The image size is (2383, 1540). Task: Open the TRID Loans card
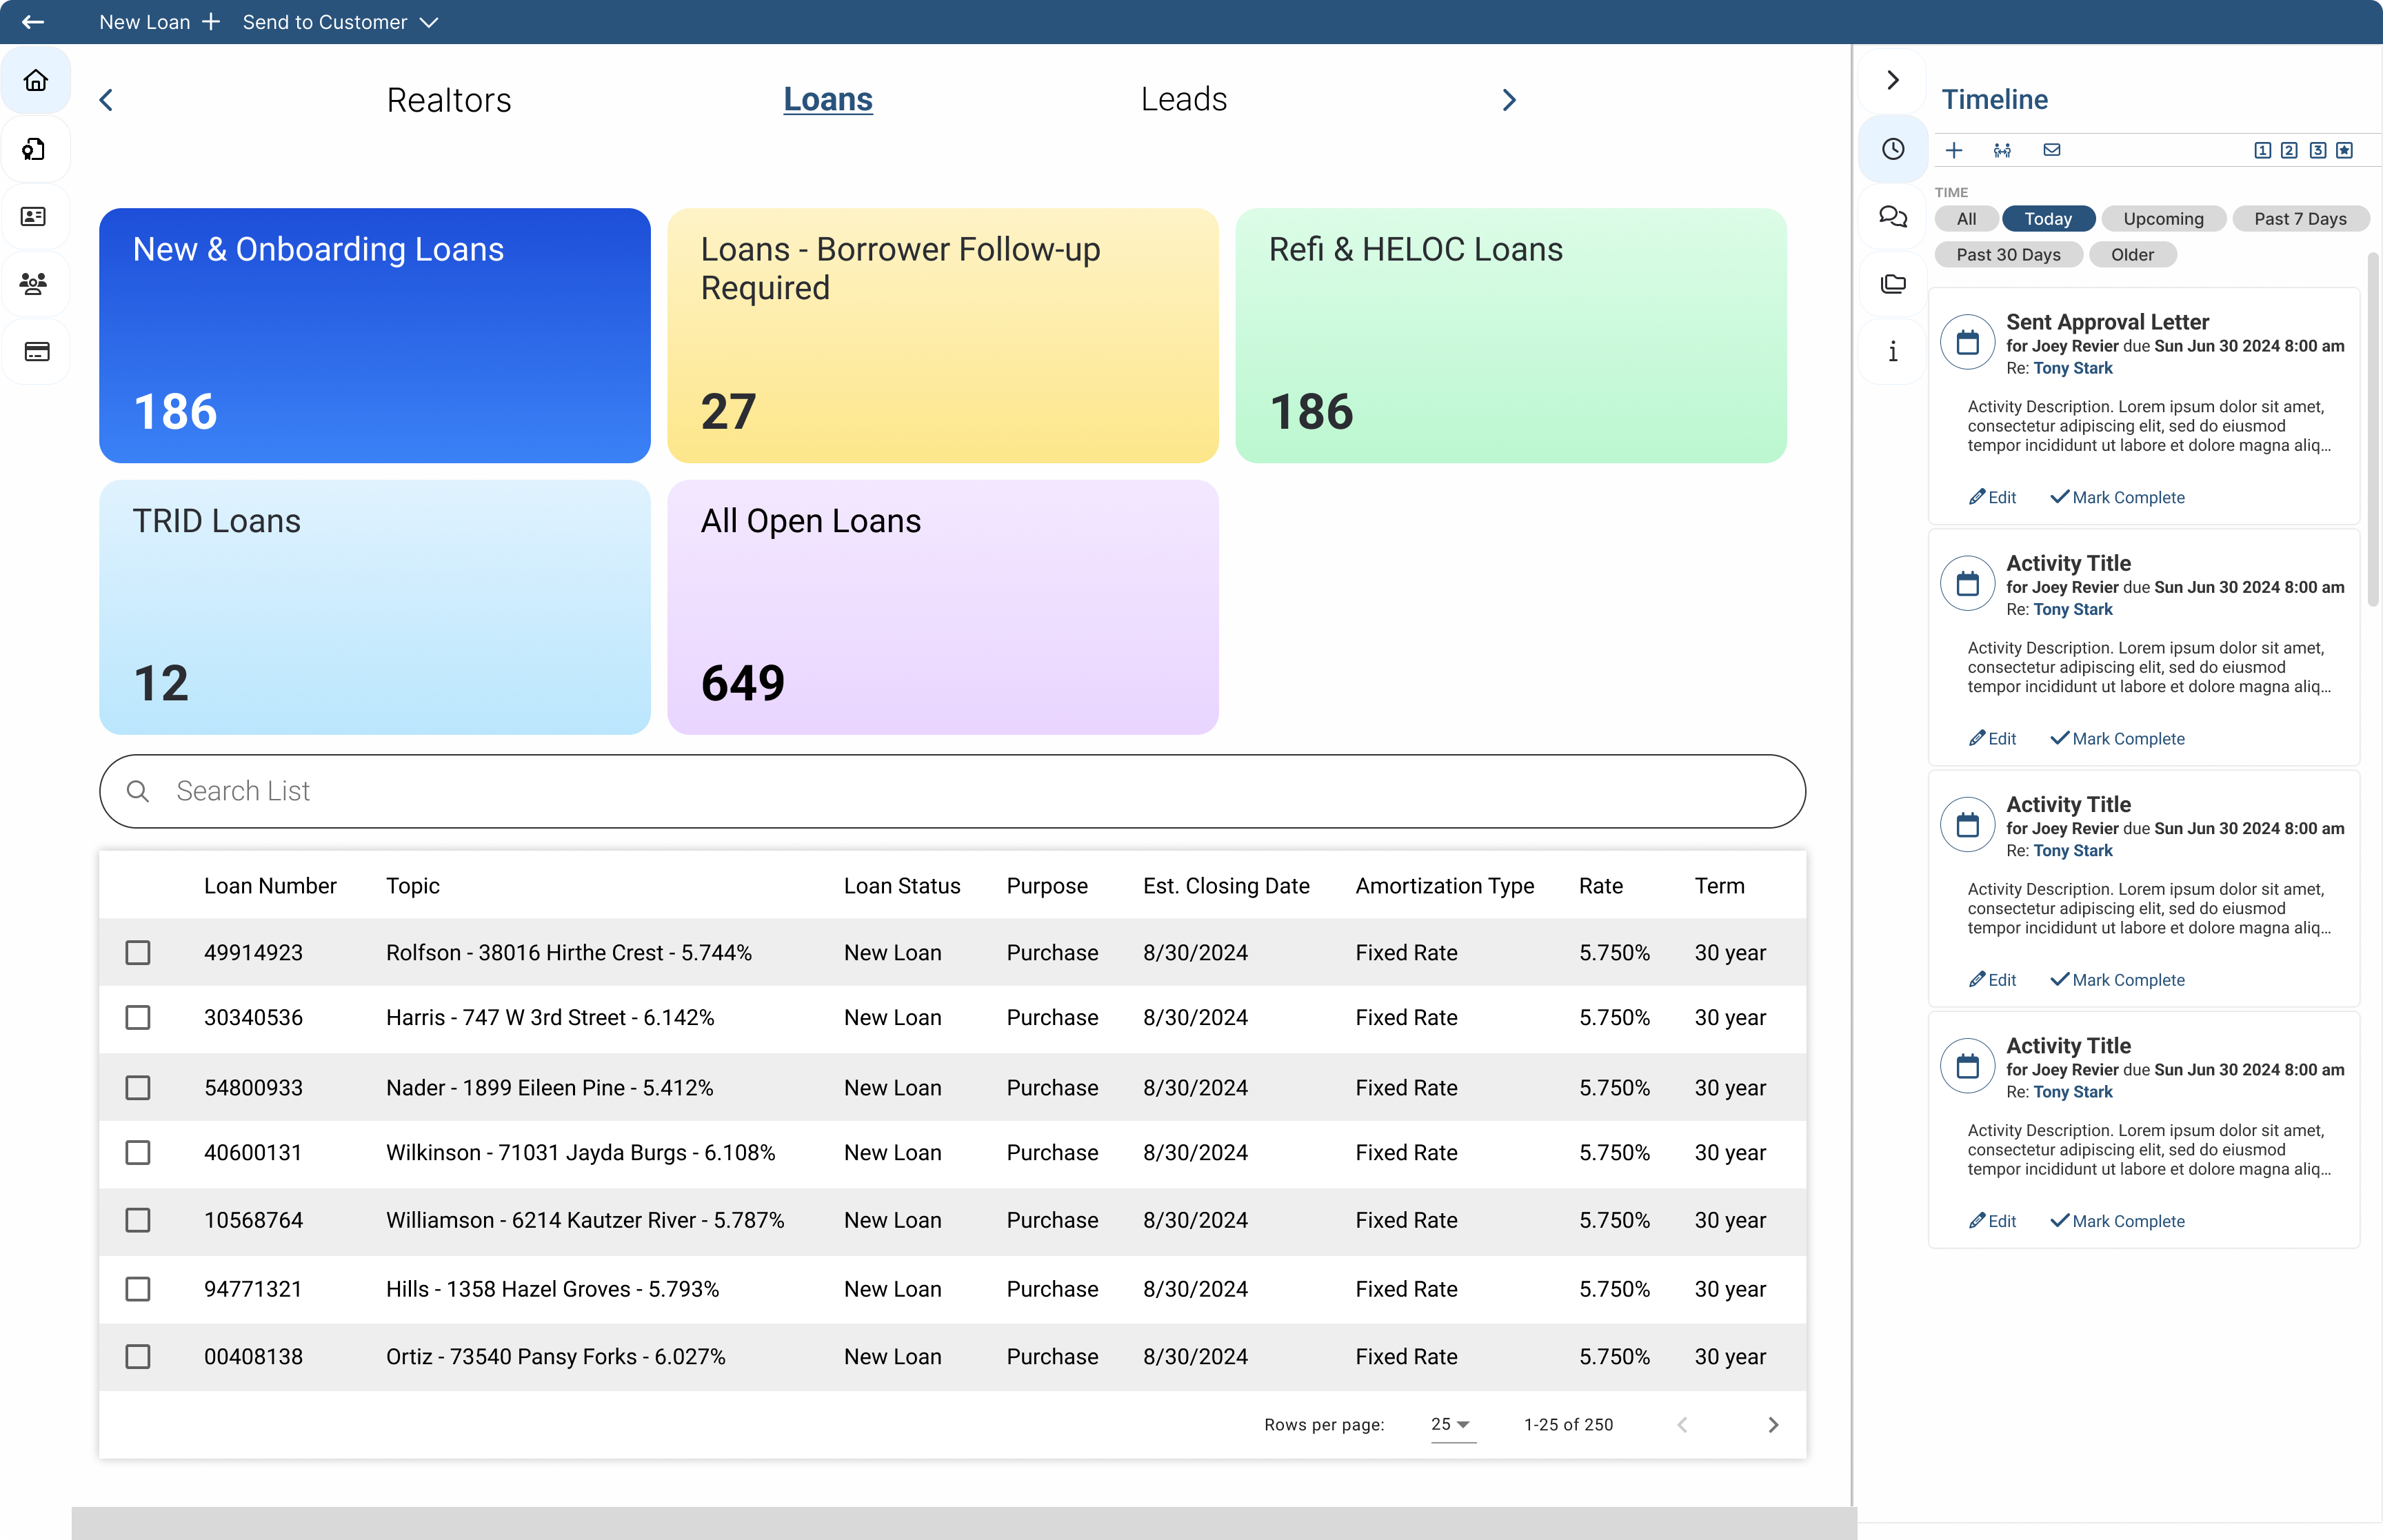(x=374, y=606)
